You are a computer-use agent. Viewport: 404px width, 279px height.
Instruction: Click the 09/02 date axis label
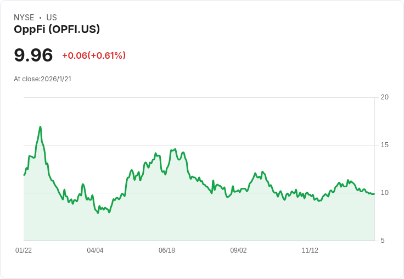click(x=238, y=250)
